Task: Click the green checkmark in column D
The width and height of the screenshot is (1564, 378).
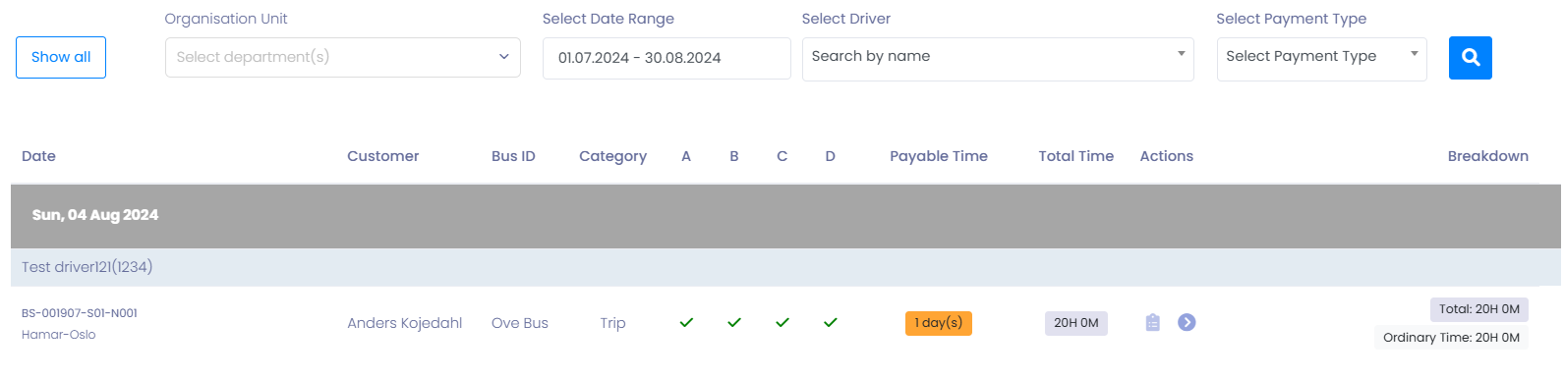Action: point(831,322)
